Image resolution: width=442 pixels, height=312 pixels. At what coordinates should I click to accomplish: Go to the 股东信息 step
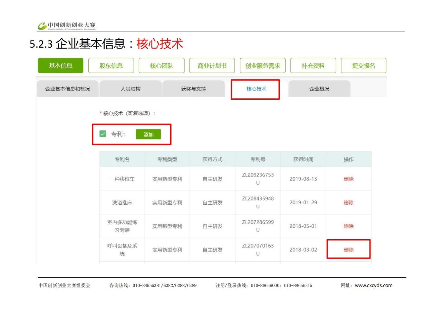pyautogui.click(x=111, y=66)
